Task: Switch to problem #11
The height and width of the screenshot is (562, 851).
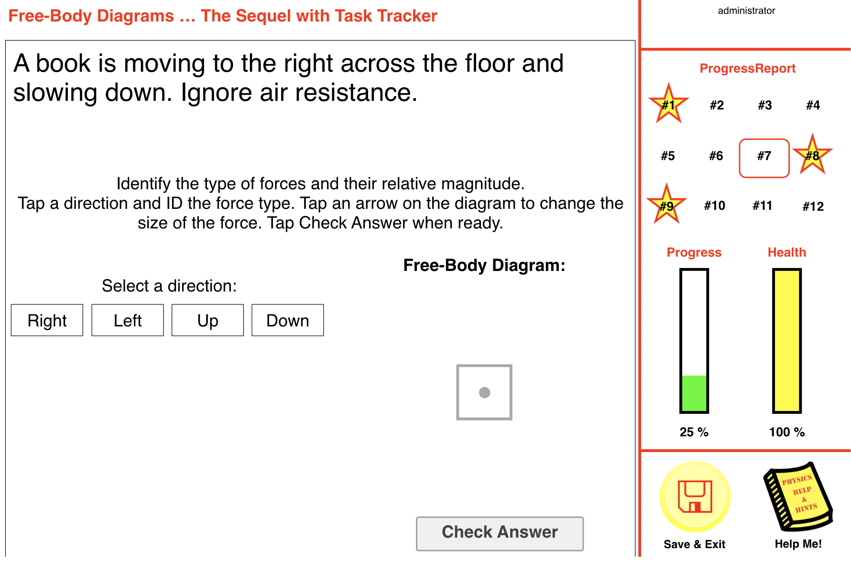Action: (762, 205)
